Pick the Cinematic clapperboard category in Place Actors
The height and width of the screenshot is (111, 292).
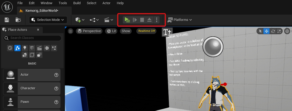39,48
